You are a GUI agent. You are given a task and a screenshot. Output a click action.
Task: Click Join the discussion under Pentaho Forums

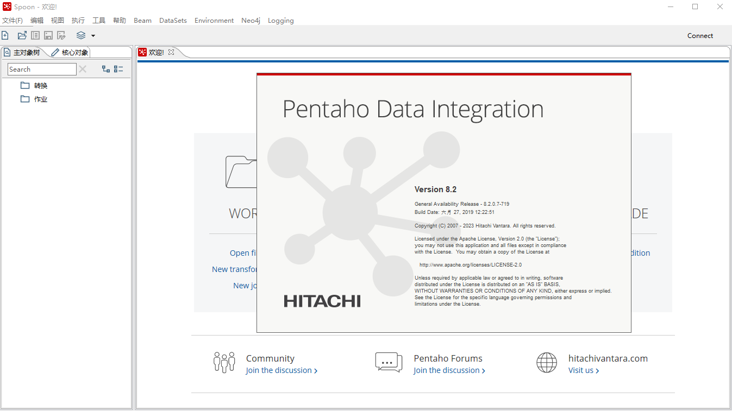[449, 370]
